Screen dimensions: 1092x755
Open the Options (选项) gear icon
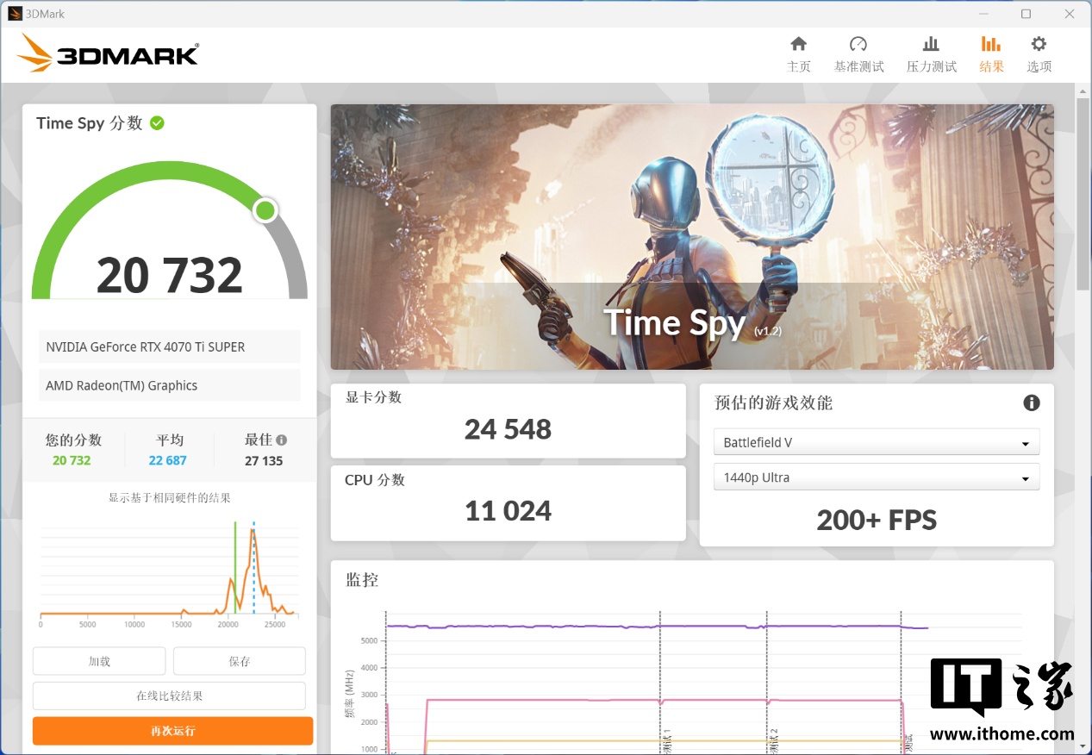pos(1039,45)
